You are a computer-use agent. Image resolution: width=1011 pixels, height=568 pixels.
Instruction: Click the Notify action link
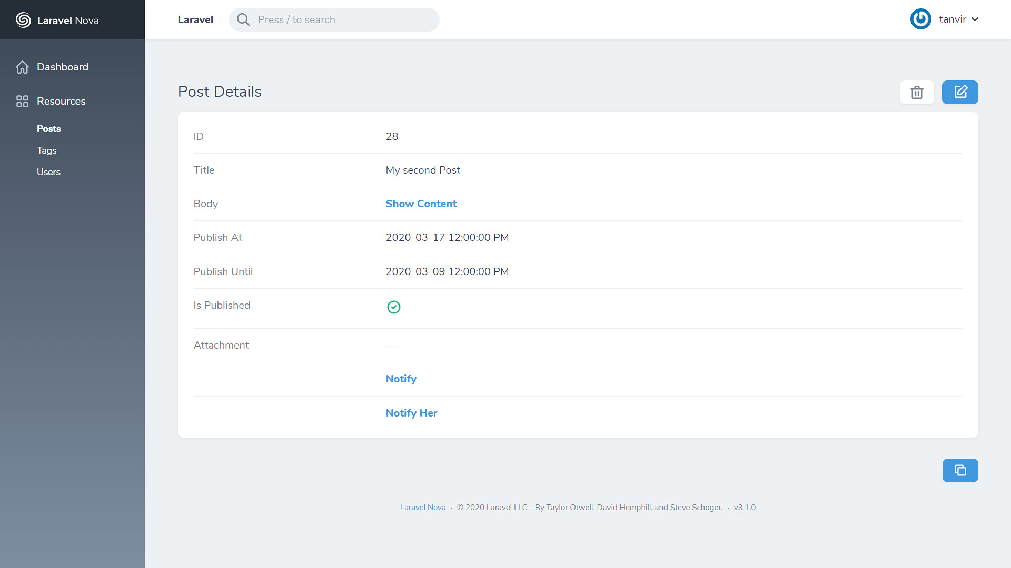(x=401, y=379)
